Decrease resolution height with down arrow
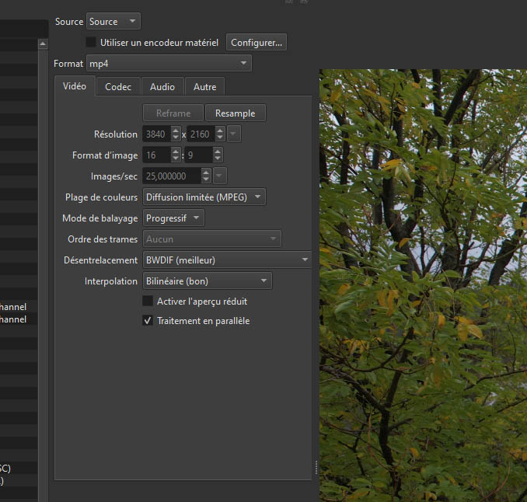 coord(220,138)
